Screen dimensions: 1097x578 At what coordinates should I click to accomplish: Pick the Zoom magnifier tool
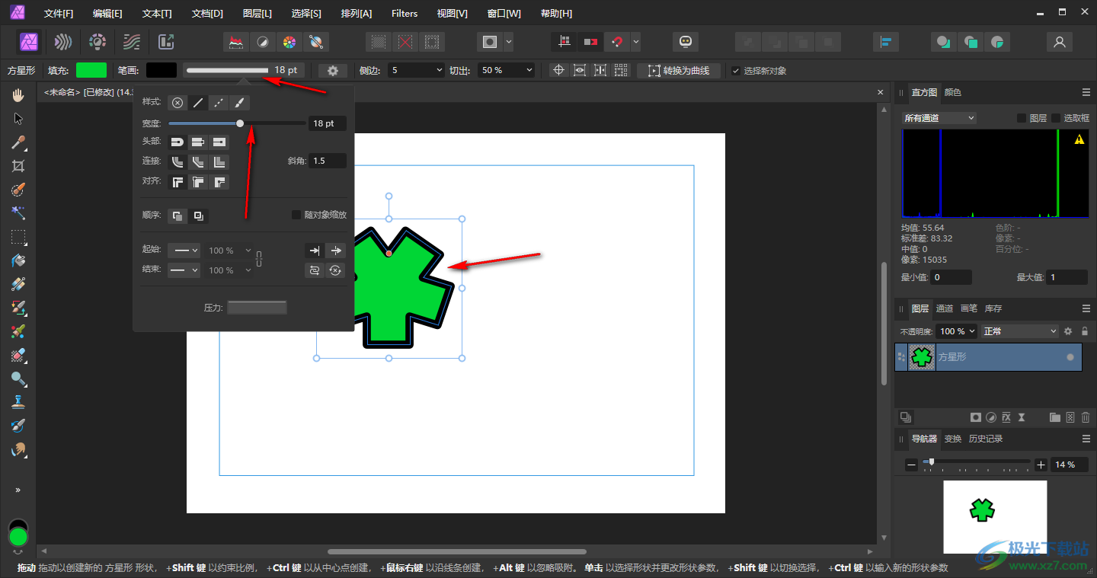click(18, 378)
